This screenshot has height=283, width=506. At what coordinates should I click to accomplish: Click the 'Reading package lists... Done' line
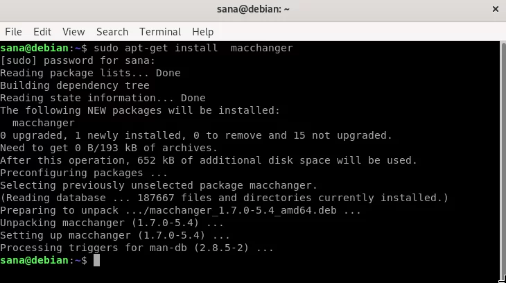(x=90, y=73)
